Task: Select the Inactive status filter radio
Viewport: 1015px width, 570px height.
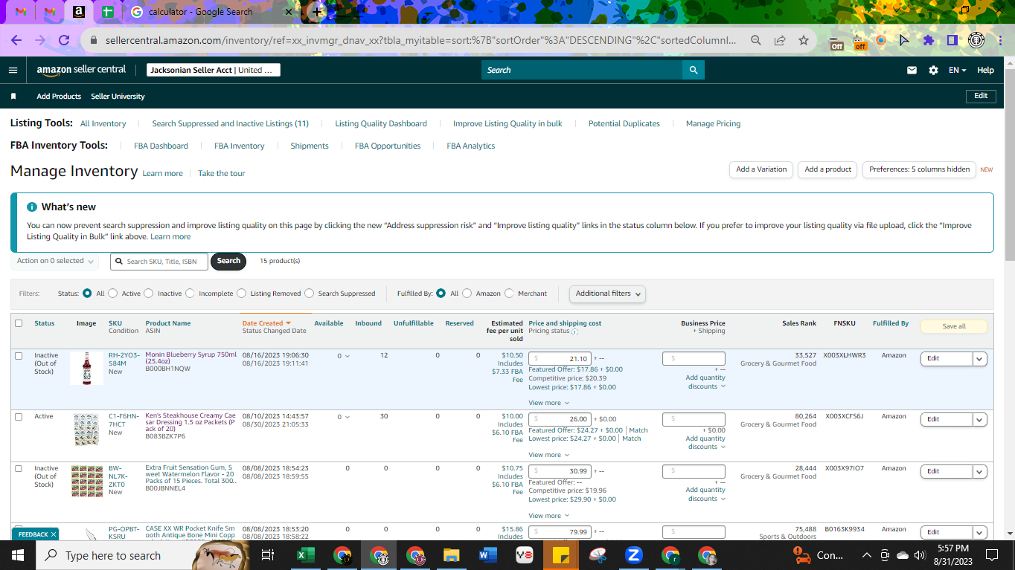Action: 149,294
